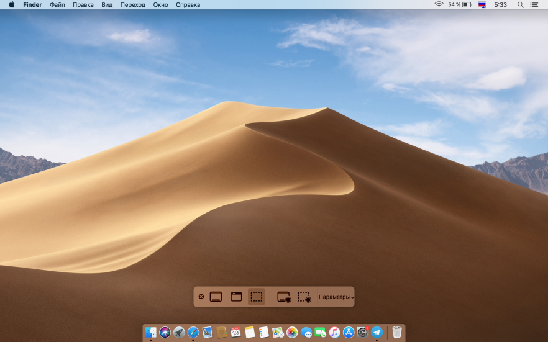Image resolution: width=548 pixels, height=342 pixels.
Task: Open Finder from the Dock
Action: [x=150, y=332]
